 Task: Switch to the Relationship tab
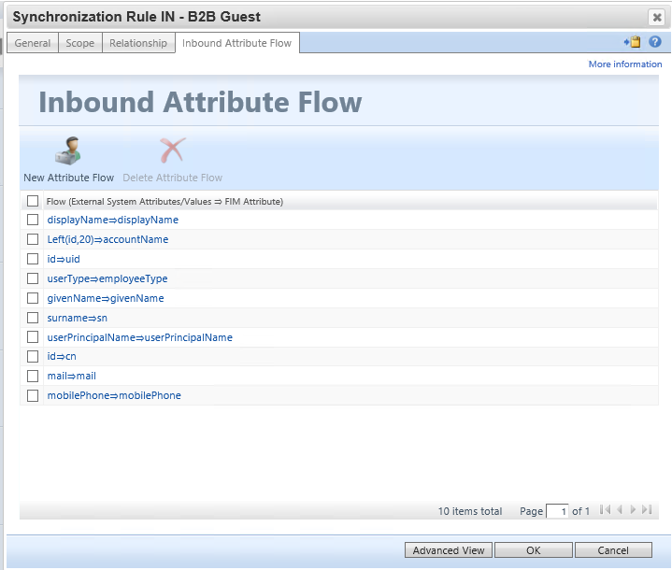pyautogui.click(x=138, y=43)
